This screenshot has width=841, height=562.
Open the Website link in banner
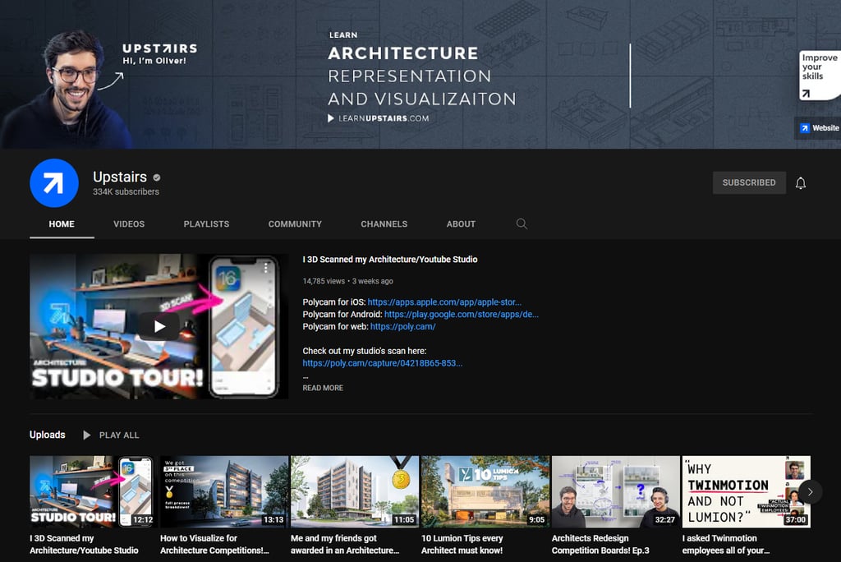pos(819,127)
